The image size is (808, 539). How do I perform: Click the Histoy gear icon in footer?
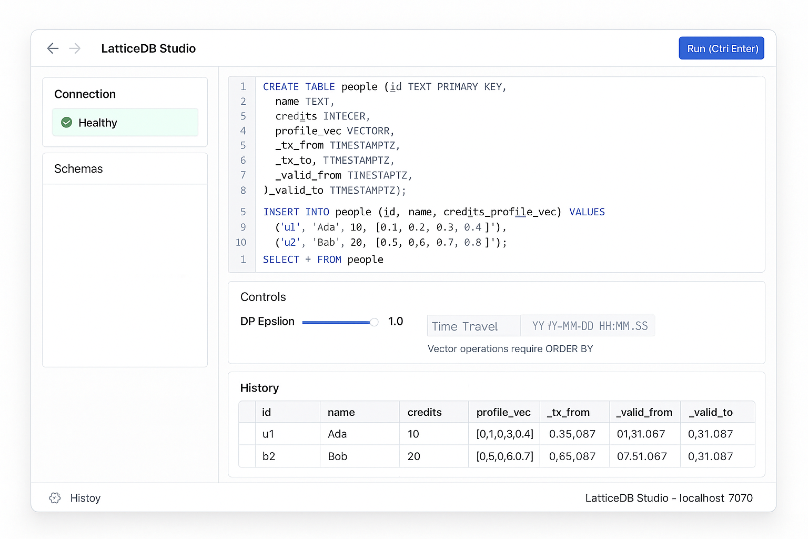55,498
